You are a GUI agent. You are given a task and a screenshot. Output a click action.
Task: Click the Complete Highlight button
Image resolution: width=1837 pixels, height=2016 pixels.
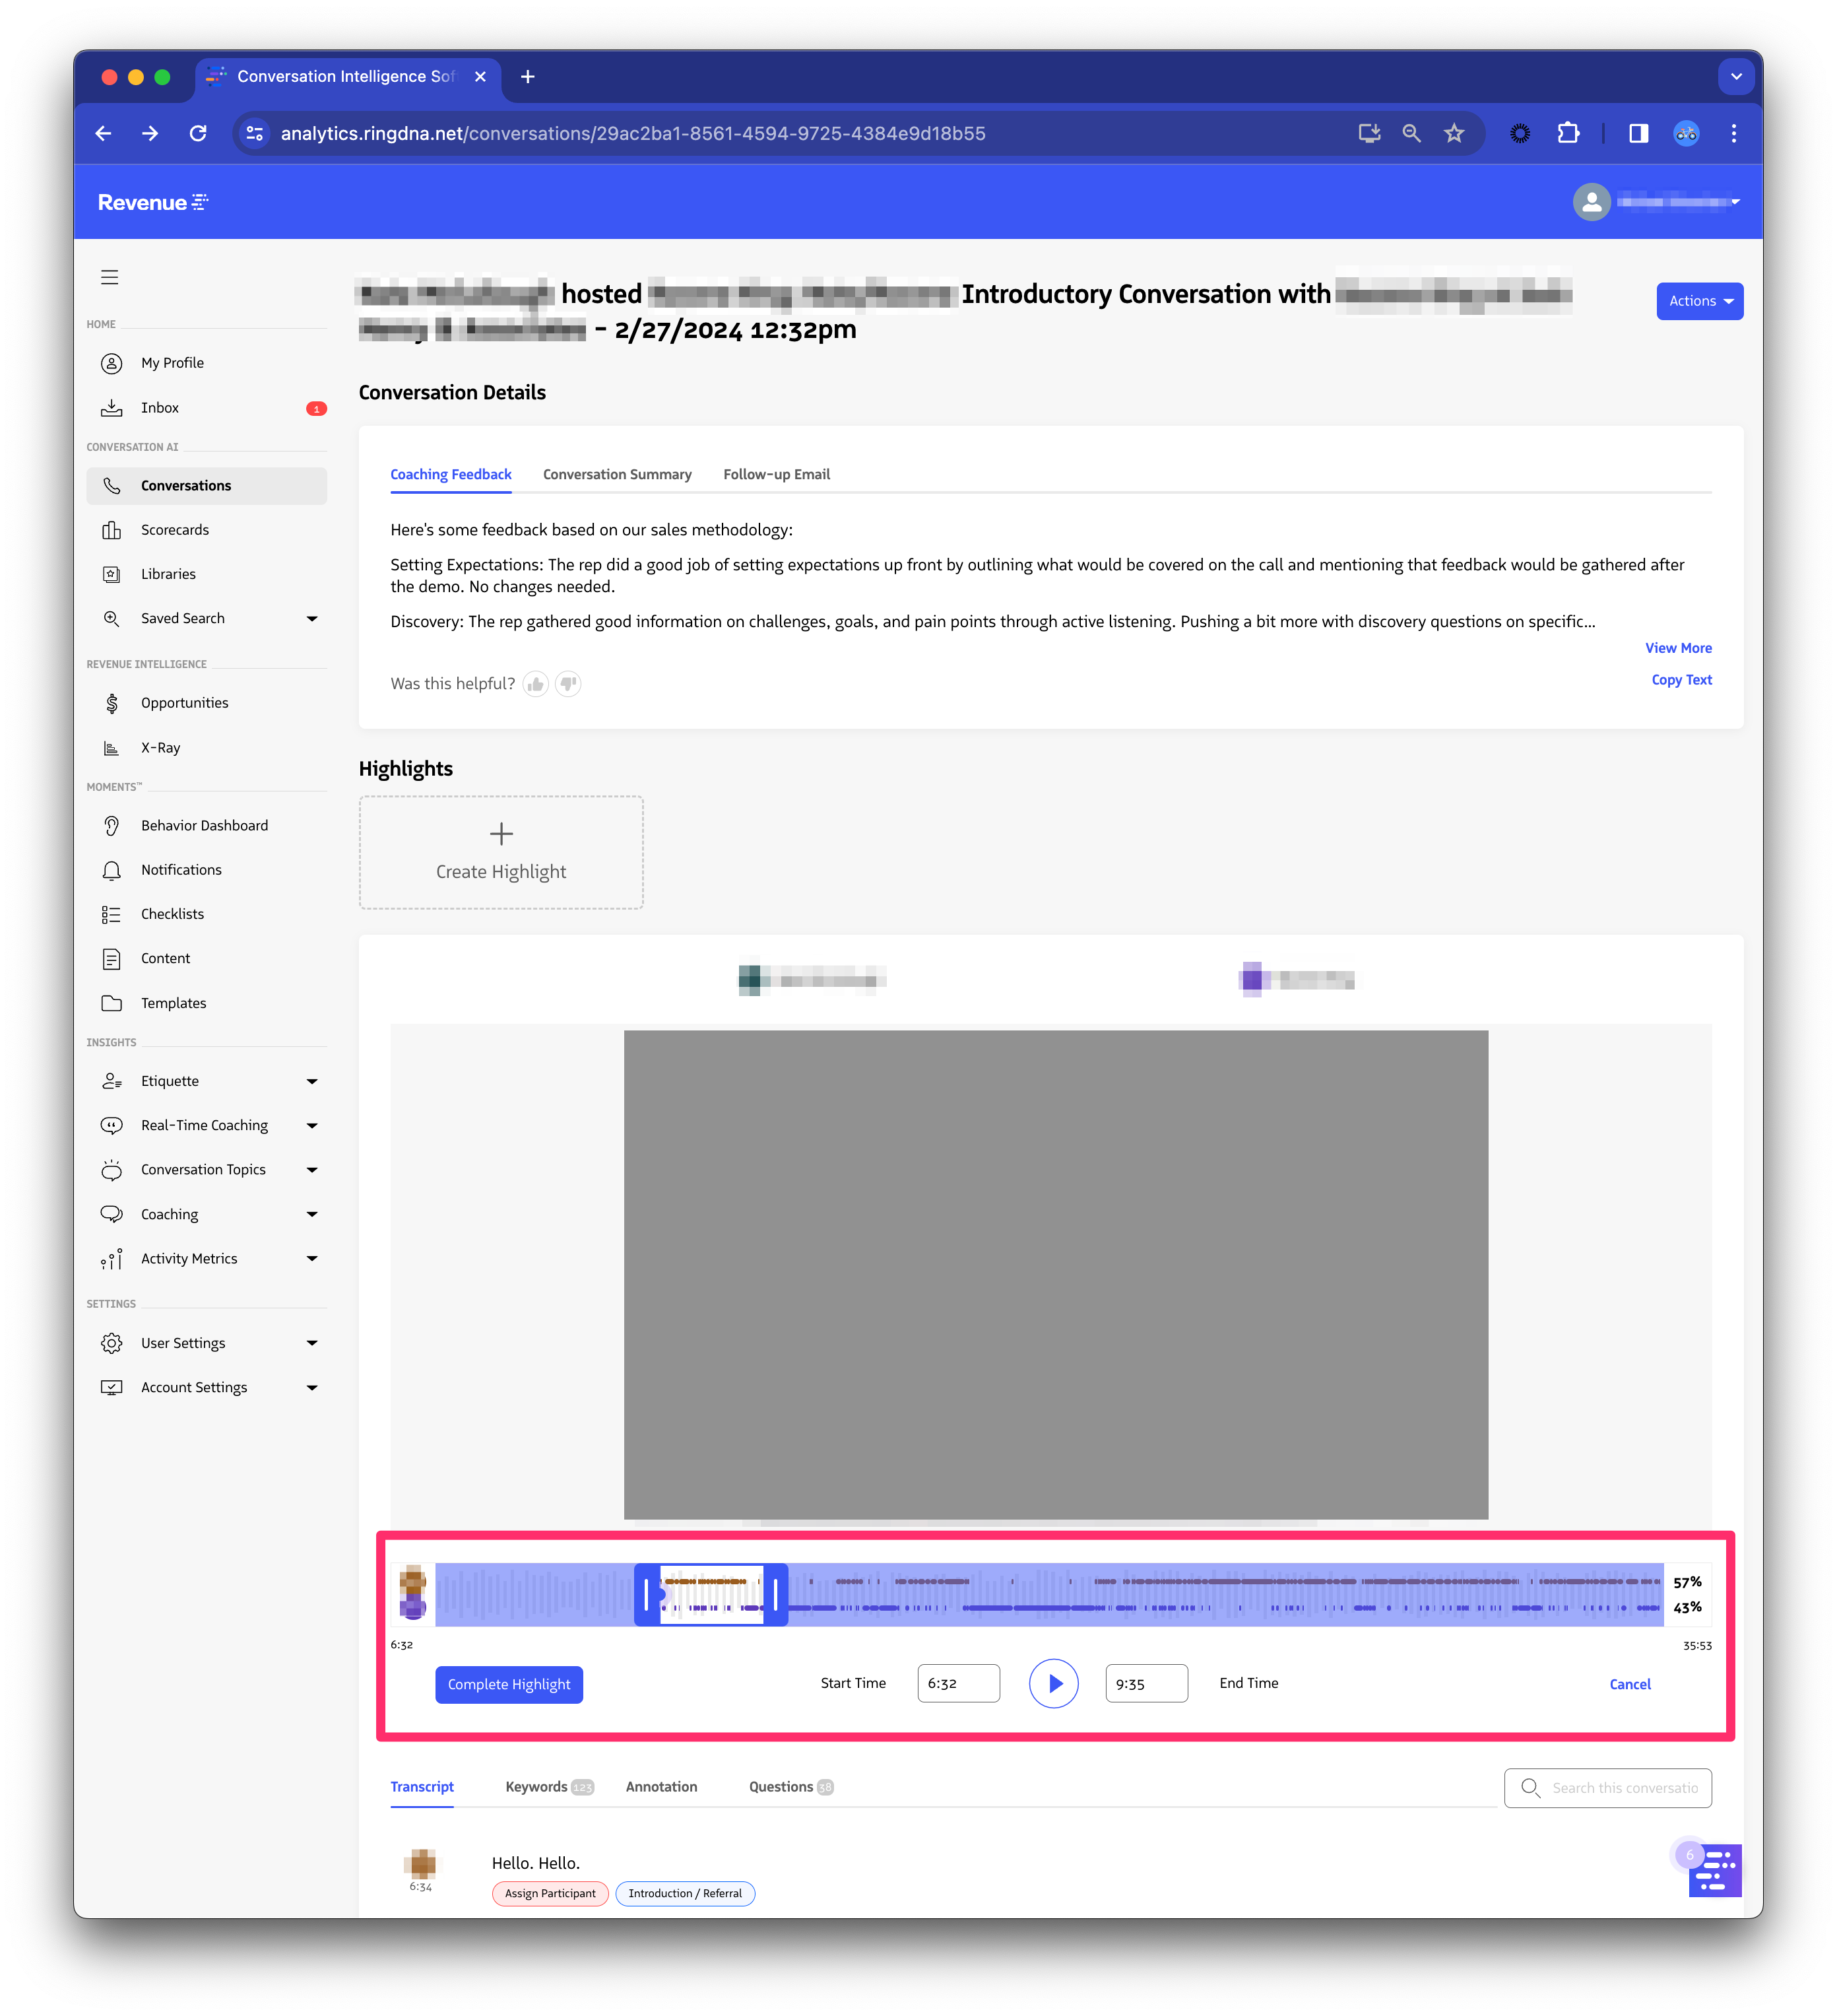pyautogui.click(x=509, y=1684)
